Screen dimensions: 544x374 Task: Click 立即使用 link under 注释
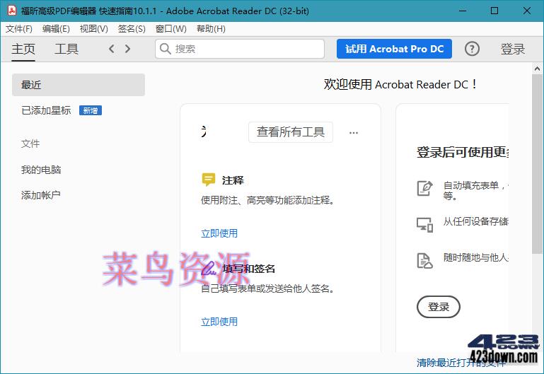219,233
